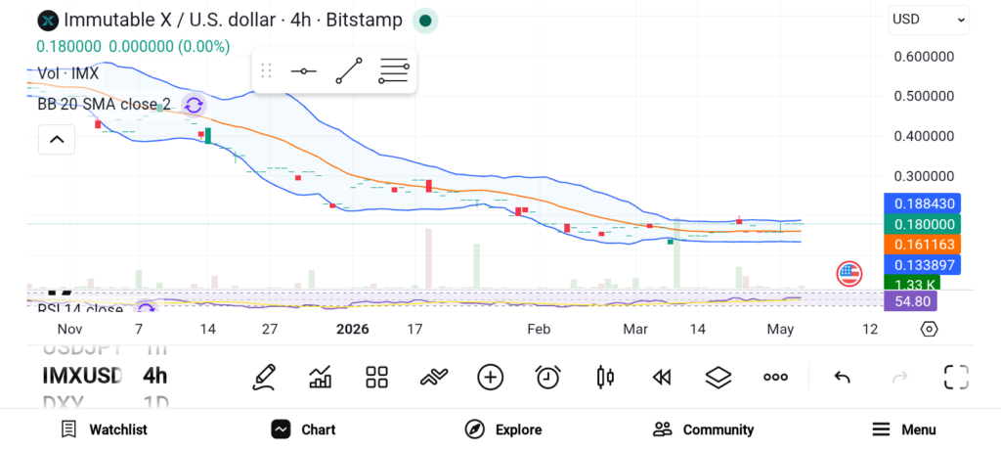Click the 1.33 K volume label
This screenshot has width=1001, height=451.
(x=912, y=284)
